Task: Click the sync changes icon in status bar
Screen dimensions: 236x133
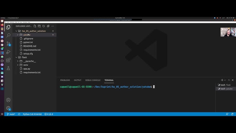Action: pos(19,114)
